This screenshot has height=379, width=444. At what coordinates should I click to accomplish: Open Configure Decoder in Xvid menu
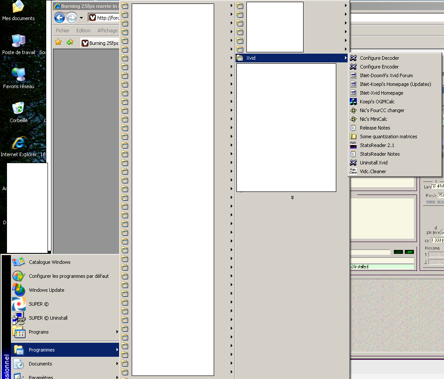click(x=395, y=58)
